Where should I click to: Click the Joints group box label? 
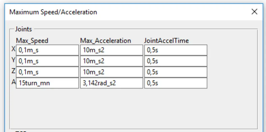[24, 29]
